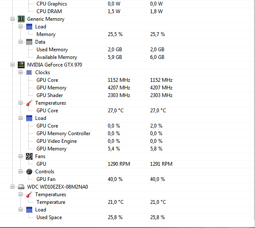Select the Used Memory sensor row
Image resolution: width=255 pixels, height=228 pixels.
click(x=52, y=50)
